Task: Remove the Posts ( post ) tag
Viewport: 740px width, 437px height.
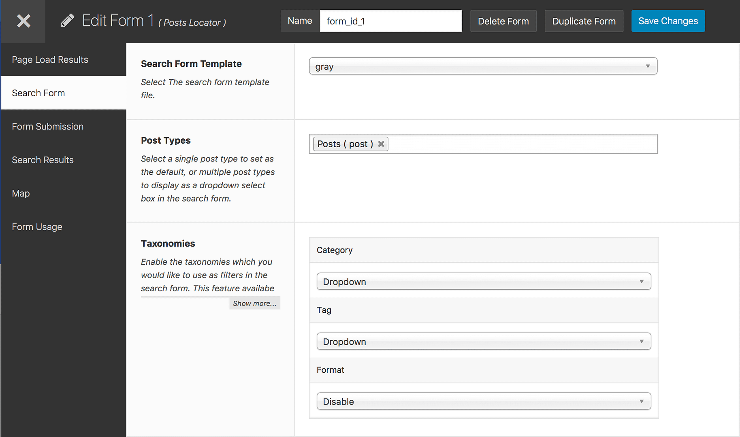Action: [x=381, y=144]
